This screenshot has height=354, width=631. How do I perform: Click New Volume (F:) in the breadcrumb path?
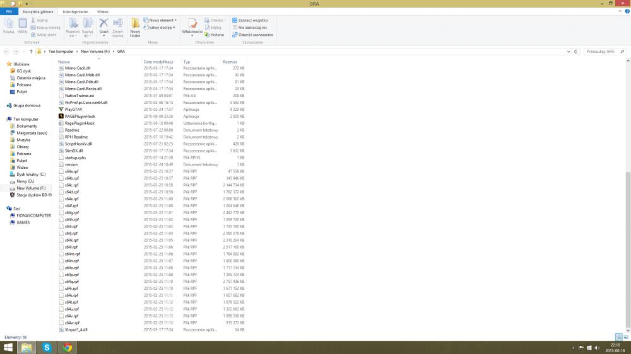pos(95,52)
